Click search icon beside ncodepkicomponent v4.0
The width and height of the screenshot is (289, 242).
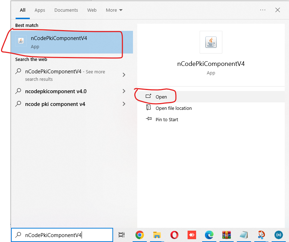coord(18,91)
